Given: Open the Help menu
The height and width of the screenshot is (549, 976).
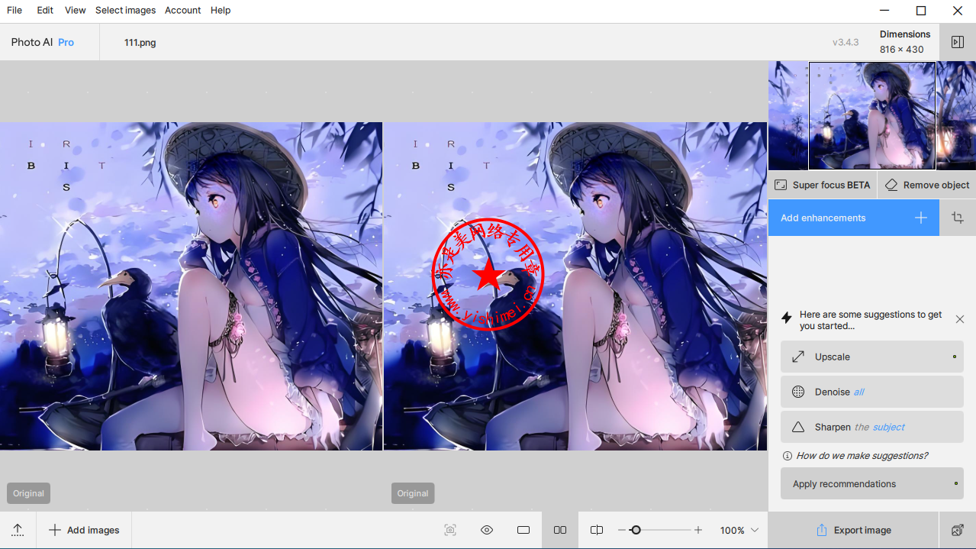Looking at the screenshot, I should [221, 11].
